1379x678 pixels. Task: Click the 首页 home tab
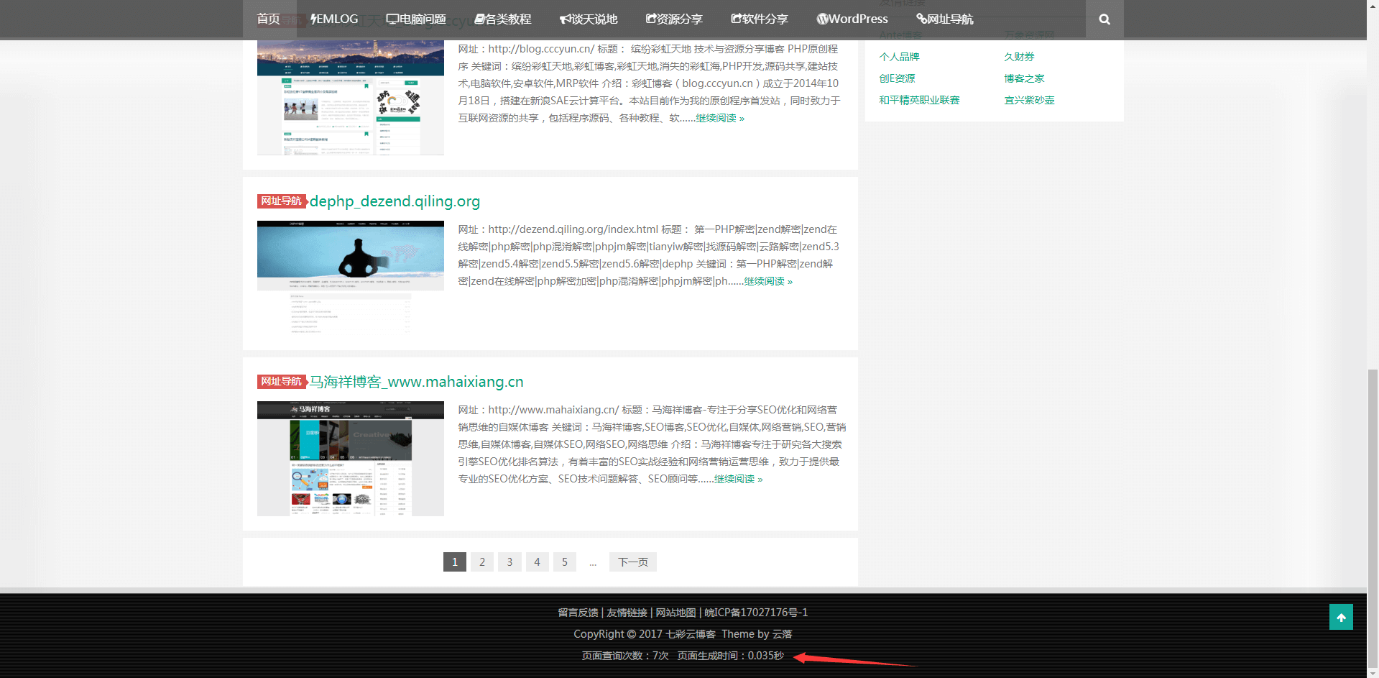268,19
